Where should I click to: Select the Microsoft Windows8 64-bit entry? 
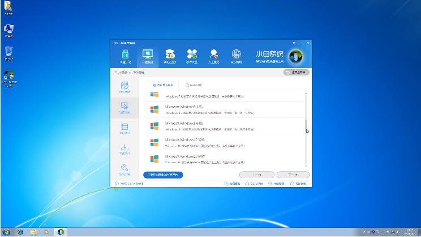point(224,126)
